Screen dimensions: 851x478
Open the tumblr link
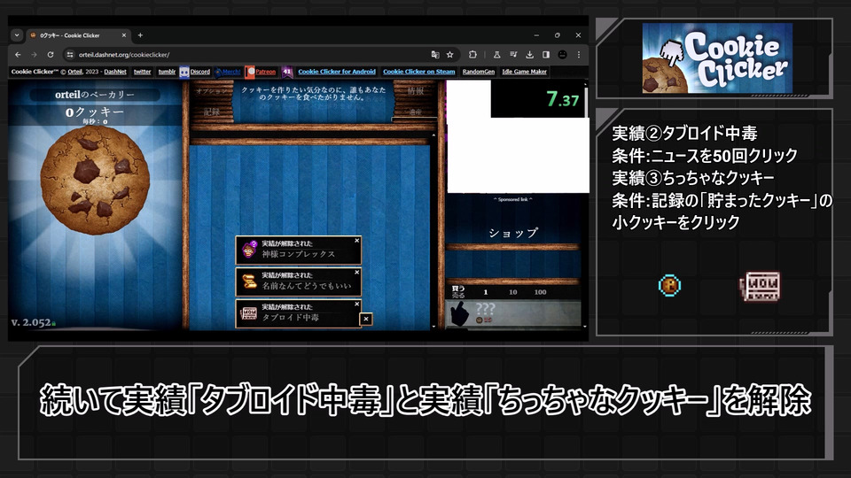pyautogui.click(x=167, y=72)
